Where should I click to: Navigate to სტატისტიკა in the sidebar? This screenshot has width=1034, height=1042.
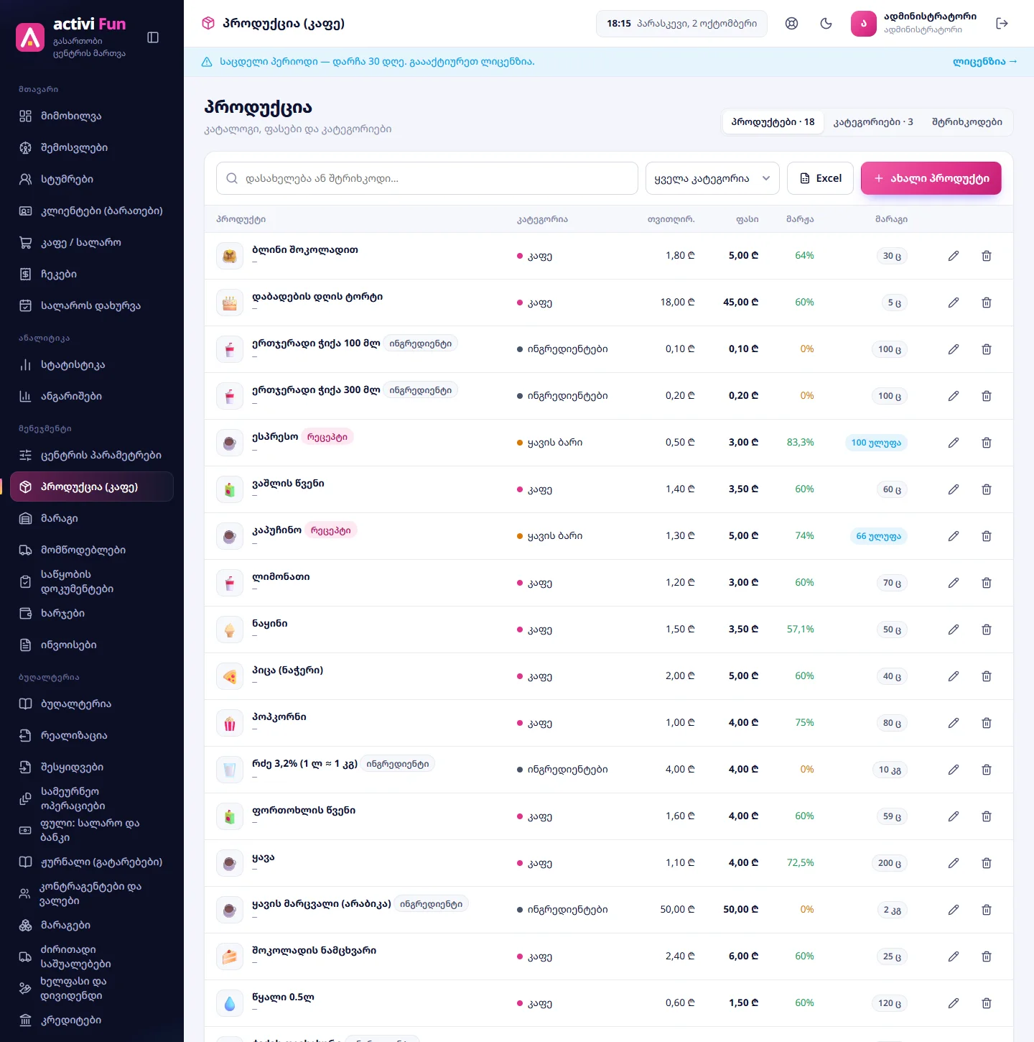click(92, 365)
